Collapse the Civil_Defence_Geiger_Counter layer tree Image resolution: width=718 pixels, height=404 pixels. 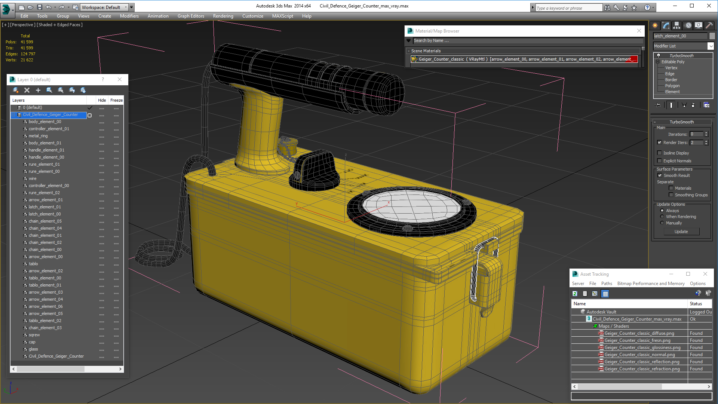(14, 115)
